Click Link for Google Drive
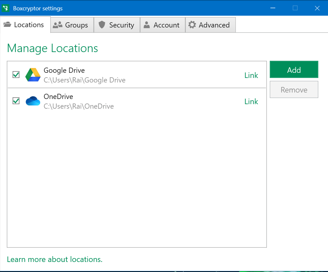Screen dimensions: 328x272 click(251, 75)
